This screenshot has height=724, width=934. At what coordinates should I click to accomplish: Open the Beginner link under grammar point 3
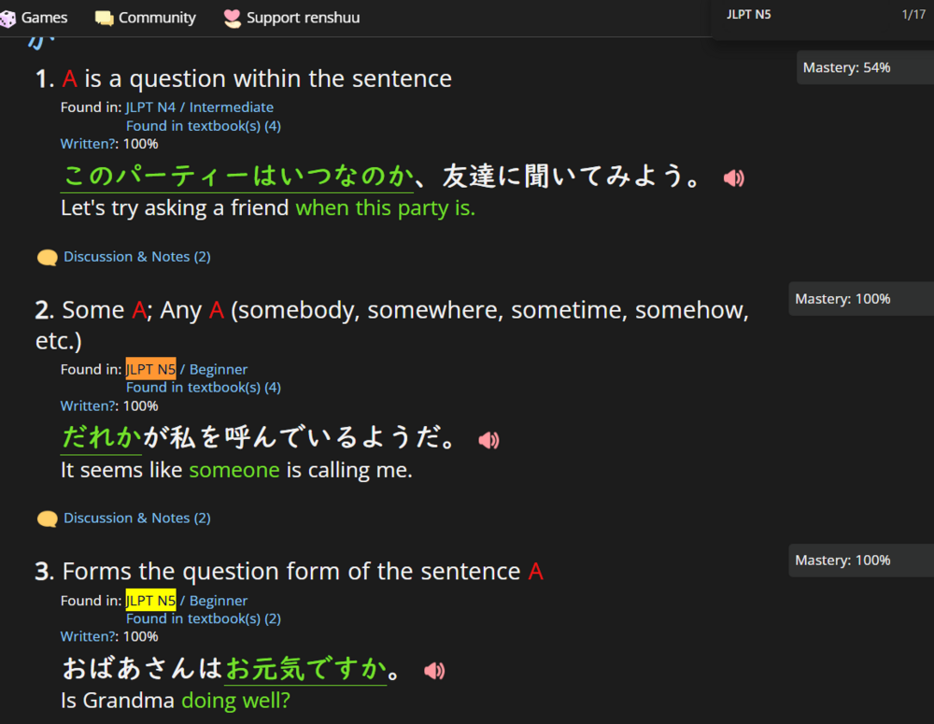click(x=219, y=600)
